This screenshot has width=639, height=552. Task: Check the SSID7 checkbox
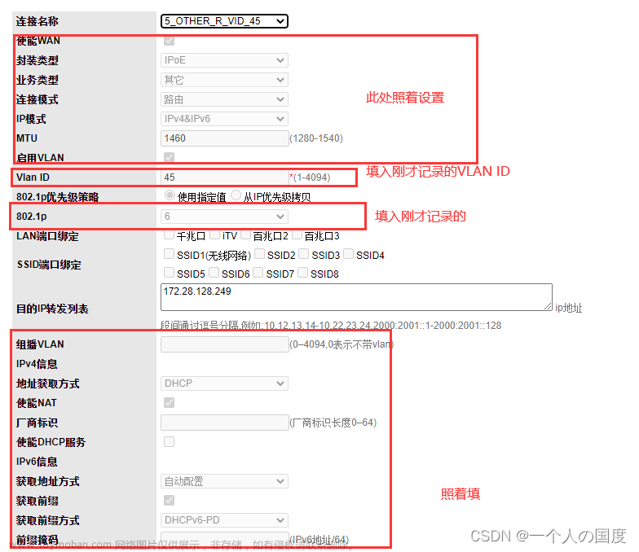coord(258,272)
